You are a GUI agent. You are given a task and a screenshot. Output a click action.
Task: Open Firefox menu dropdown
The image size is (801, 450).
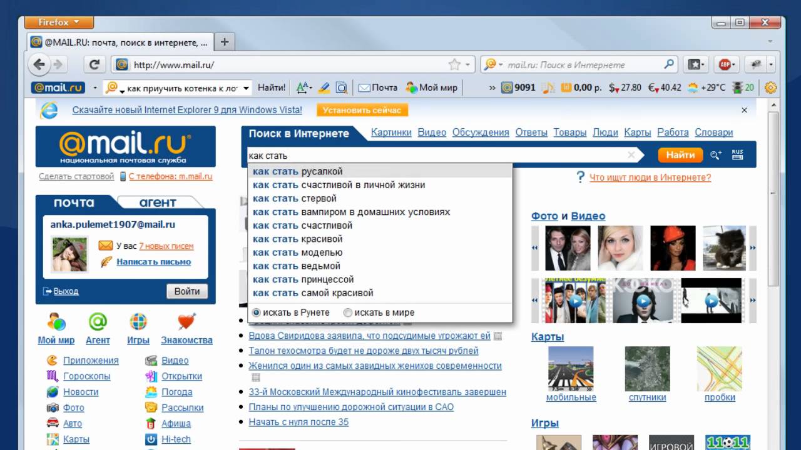pyautogui.click(x=59, y=22)
